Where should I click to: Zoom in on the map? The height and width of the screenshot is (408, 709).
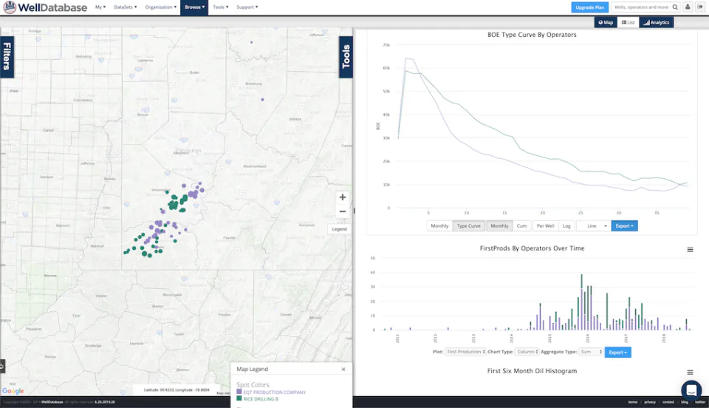pos(343,197)
